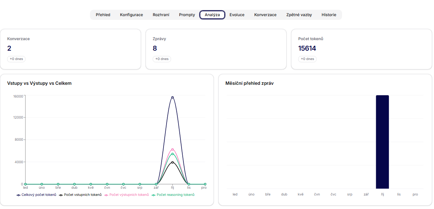Toggle the Počet reasoning tokenů legend series
This screenshot has height=209, width=434.
[173, 195]
